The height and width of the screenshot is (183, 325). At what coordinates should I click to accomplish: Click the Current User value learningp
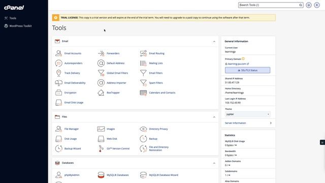pos(230,52)
